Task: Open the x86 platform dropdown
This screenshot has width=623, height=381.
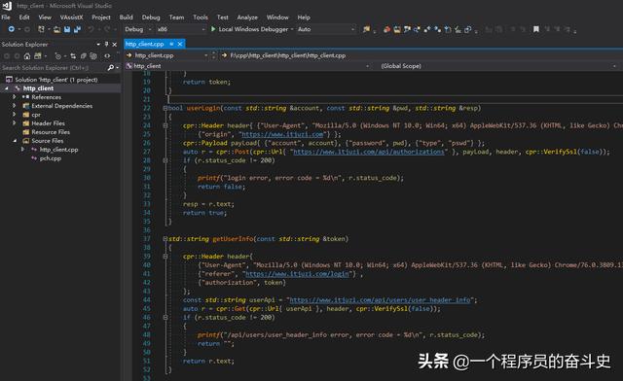Action: pyautogui.click(x=181, y=29)
